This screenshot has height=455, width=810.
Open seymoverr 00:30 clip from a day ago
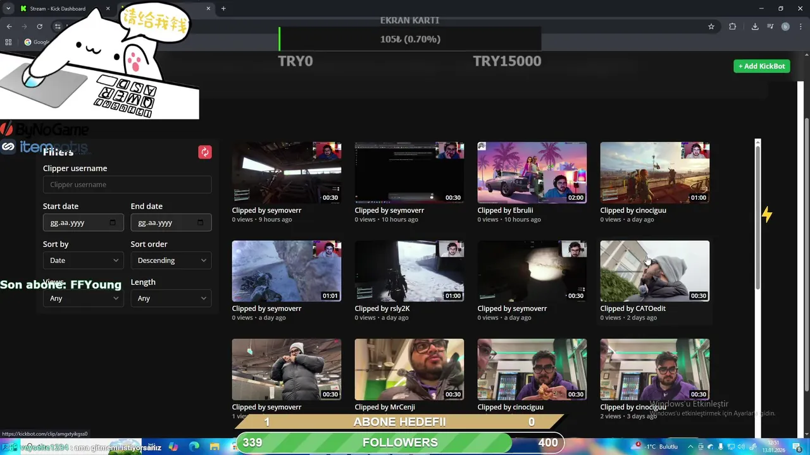pyautogui.click(x=532, y=271)
